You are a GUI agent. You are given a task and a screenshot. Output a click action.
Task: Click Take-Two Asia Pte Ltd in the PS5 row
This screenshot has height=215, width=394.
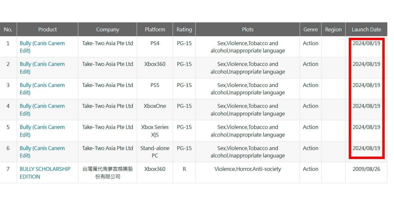pos(107,85)
